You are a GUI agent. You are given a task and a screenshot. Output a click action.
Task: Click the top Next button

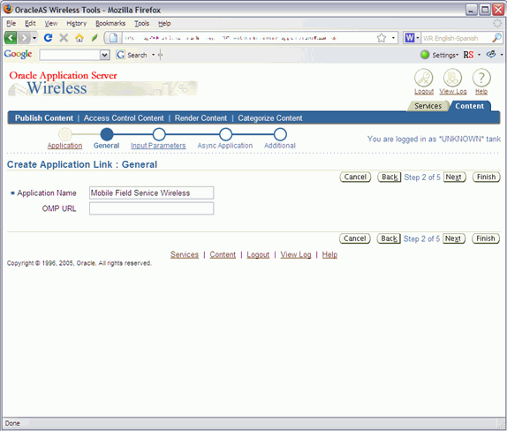(454, 177)
